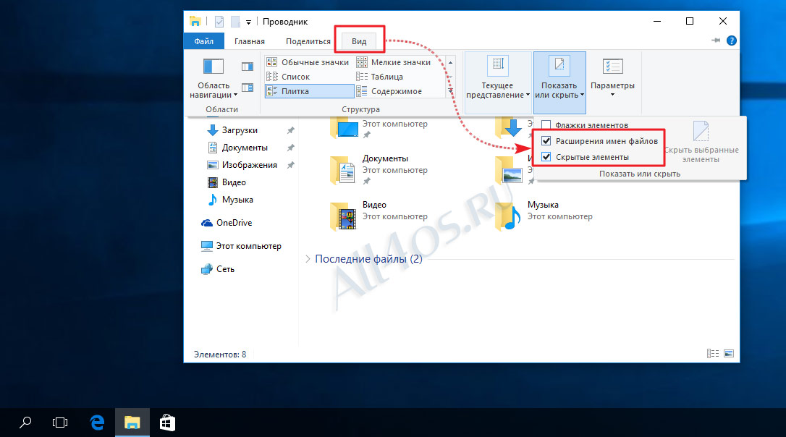The image size is (786, 437).
Task: Select the Pictures folder icon in content area
Action: (509, 171)
